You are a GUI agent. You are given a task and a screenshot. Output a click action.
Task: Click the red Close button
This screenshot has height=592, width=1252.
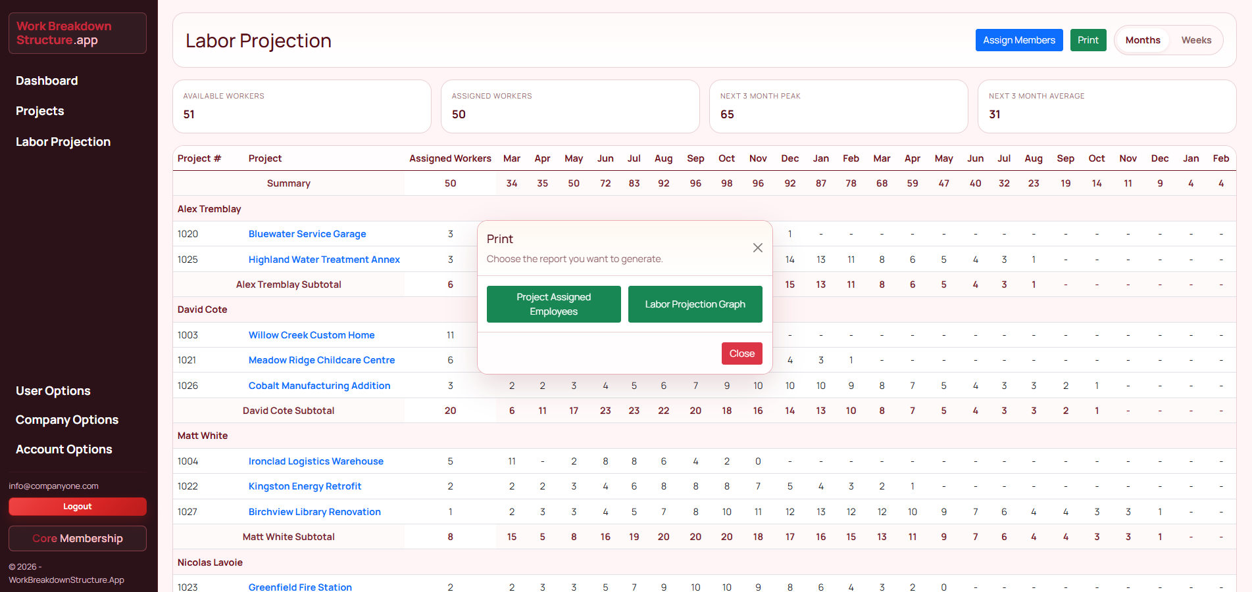[741, 353]
